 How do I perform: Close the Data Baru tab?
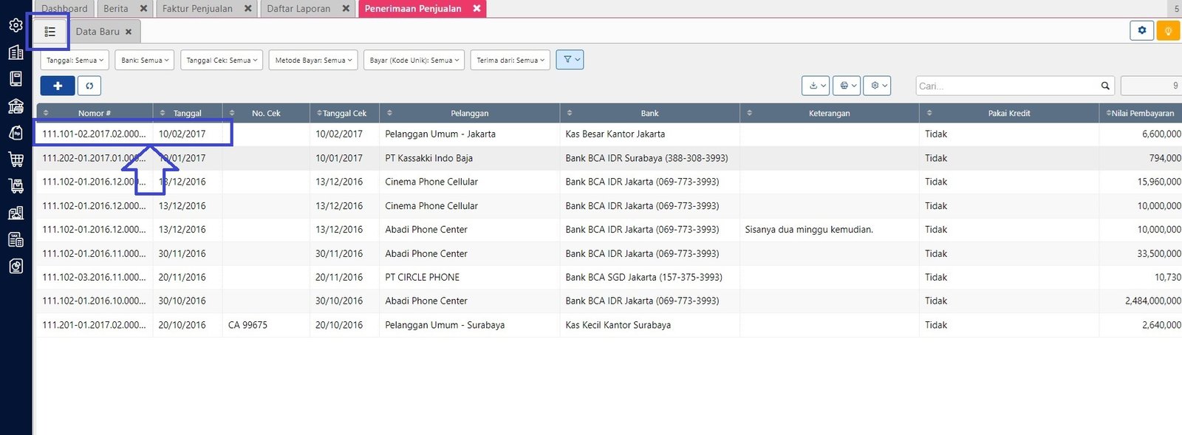point(129,32)
